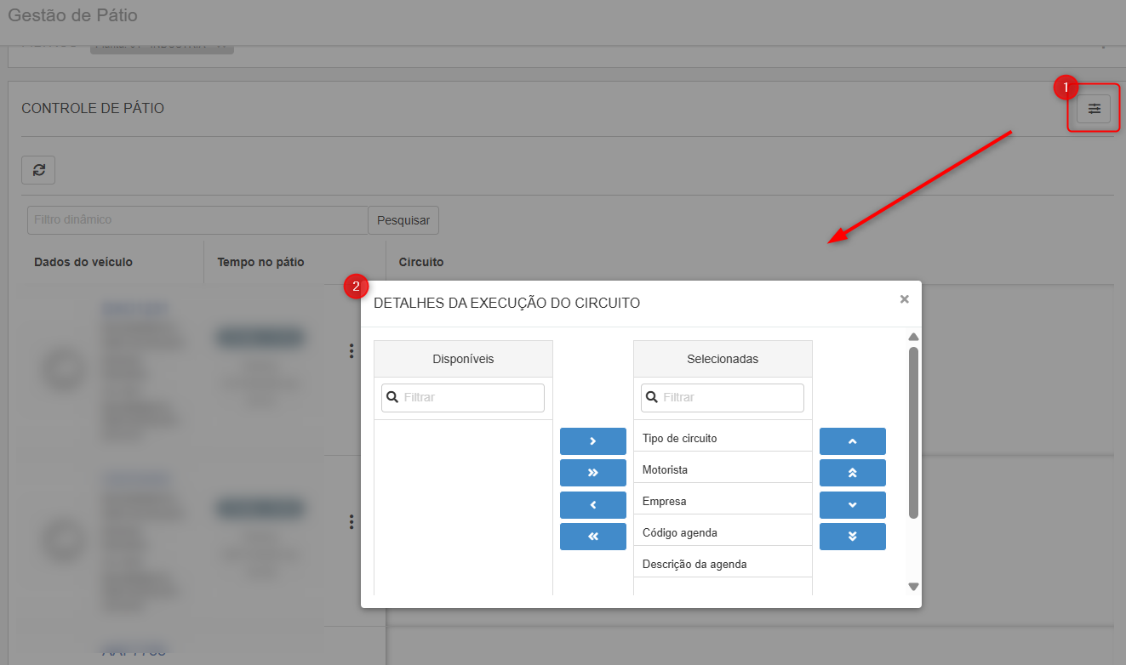Image resolution: width=1126 pixels, height=665 pixels.
Task: Focus the Filtro dinâmico search field
Action: coord(197,219)
